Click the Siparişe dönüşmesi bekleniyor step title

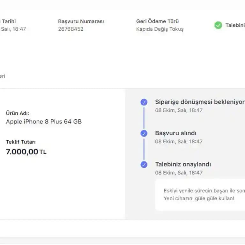click(x=200, y=102)
